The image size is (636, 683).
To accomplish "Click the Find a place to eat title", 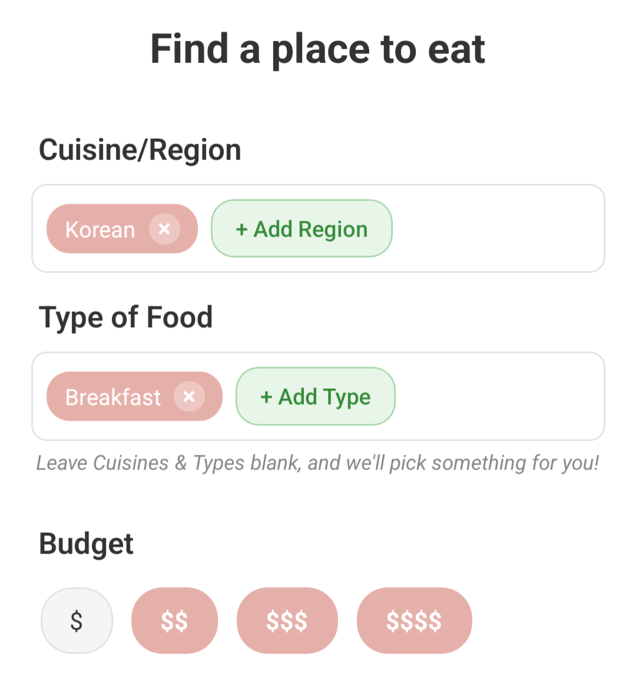I will tap(318, 49).
